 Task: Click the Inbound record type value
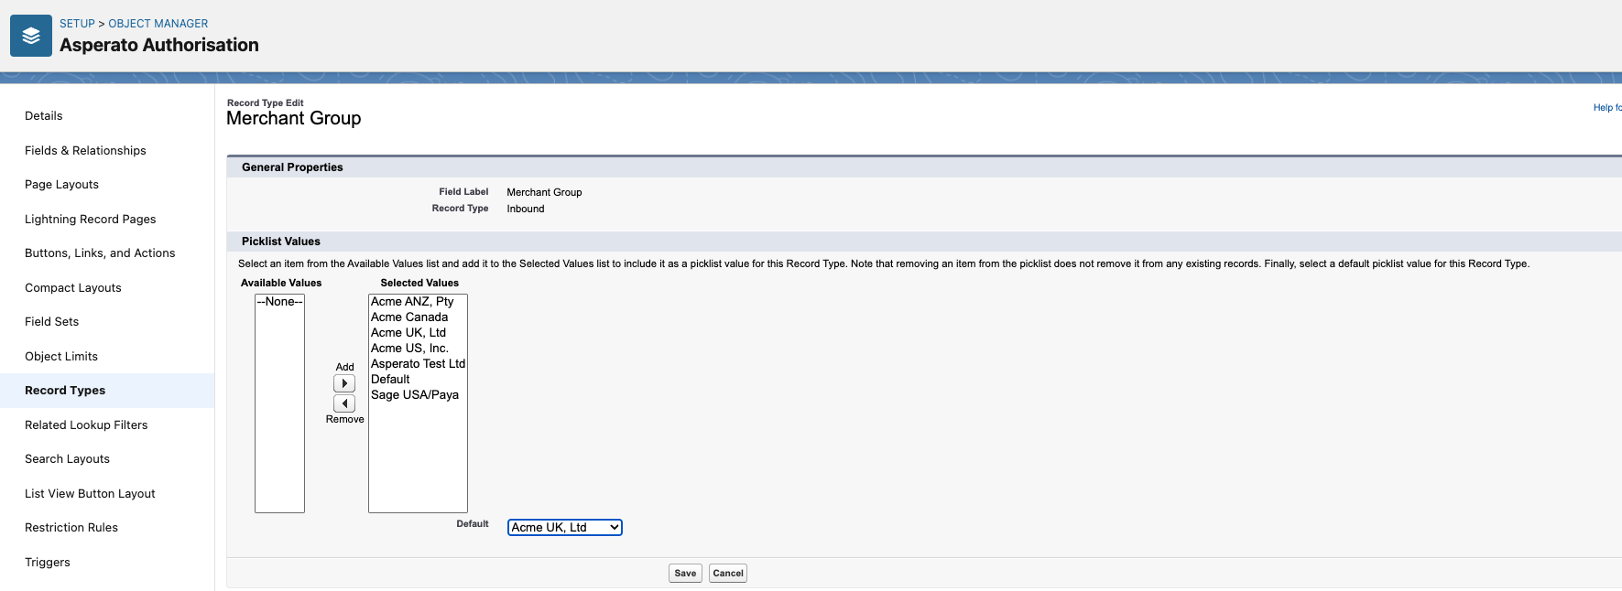pos(526,209)
